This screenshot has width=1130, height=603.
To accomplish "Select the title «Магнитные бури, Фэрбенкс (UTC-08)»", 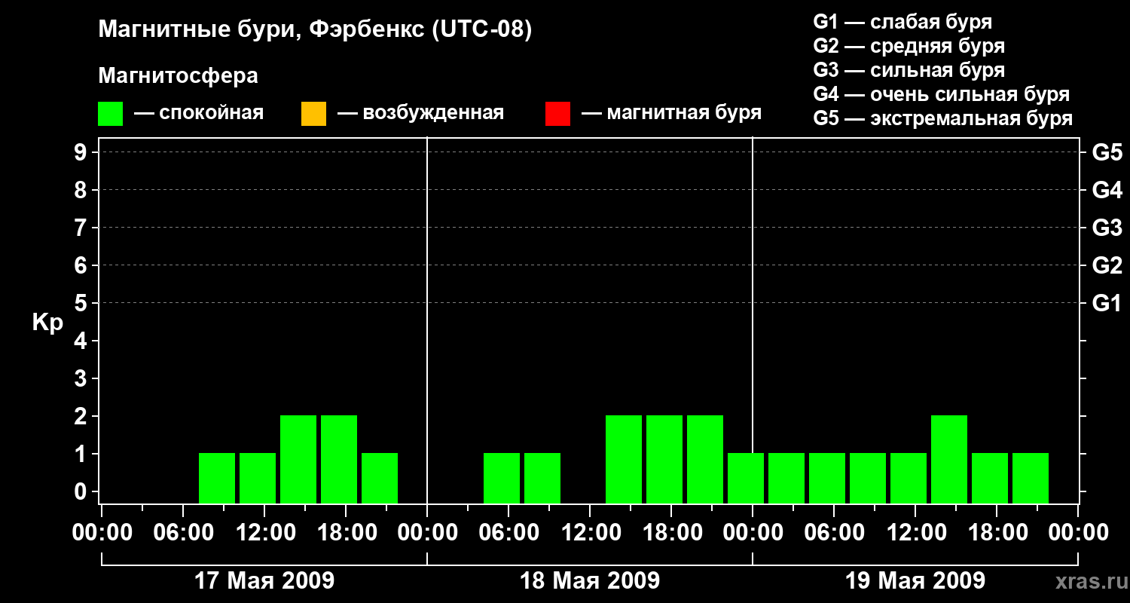I will tap(315, 30).
